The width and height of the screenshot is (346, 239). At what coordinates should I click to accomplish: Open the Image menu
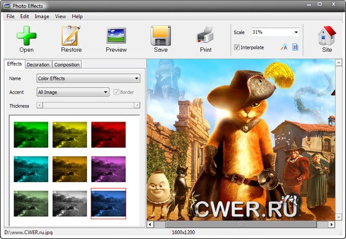42,17
